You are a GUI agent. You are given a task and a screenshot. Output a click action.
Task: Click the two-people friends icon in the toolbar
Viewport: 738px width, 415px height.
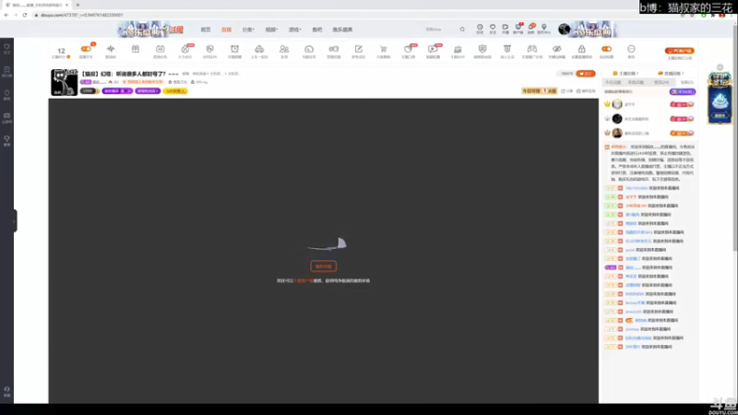point(284,49)
